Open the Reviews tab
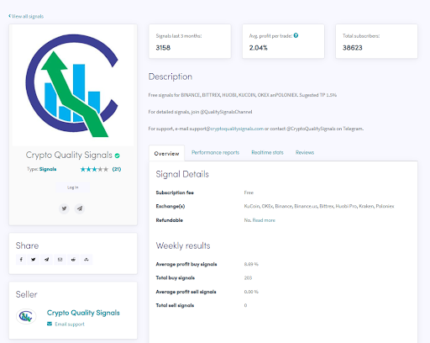 (x=305, y=152)
